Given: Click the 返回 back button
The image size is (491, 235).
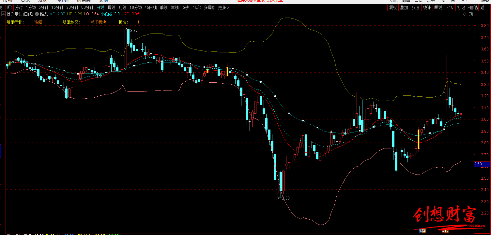Looking at the screenshot, I should click(x=484, y=7).
